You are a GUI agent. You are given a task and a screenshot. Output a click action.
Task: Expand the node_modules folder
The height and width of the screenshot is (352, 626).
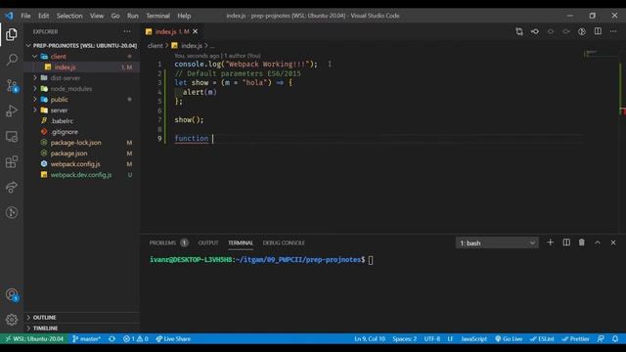click(x=81, y=89)
